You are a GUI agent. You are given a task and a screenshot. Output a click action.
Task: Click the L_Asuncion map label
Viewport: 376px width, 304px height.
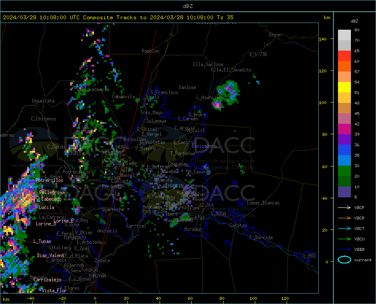click(209, 97)
